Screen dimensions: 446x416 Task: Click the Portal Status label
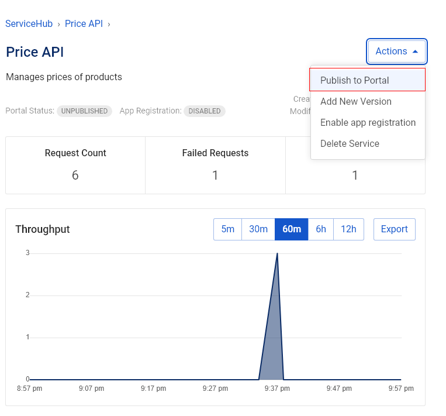(30, 111)
